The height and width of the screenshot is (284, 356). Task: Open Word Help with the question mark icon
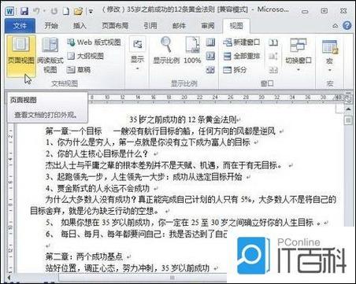(x=347, y=26)
